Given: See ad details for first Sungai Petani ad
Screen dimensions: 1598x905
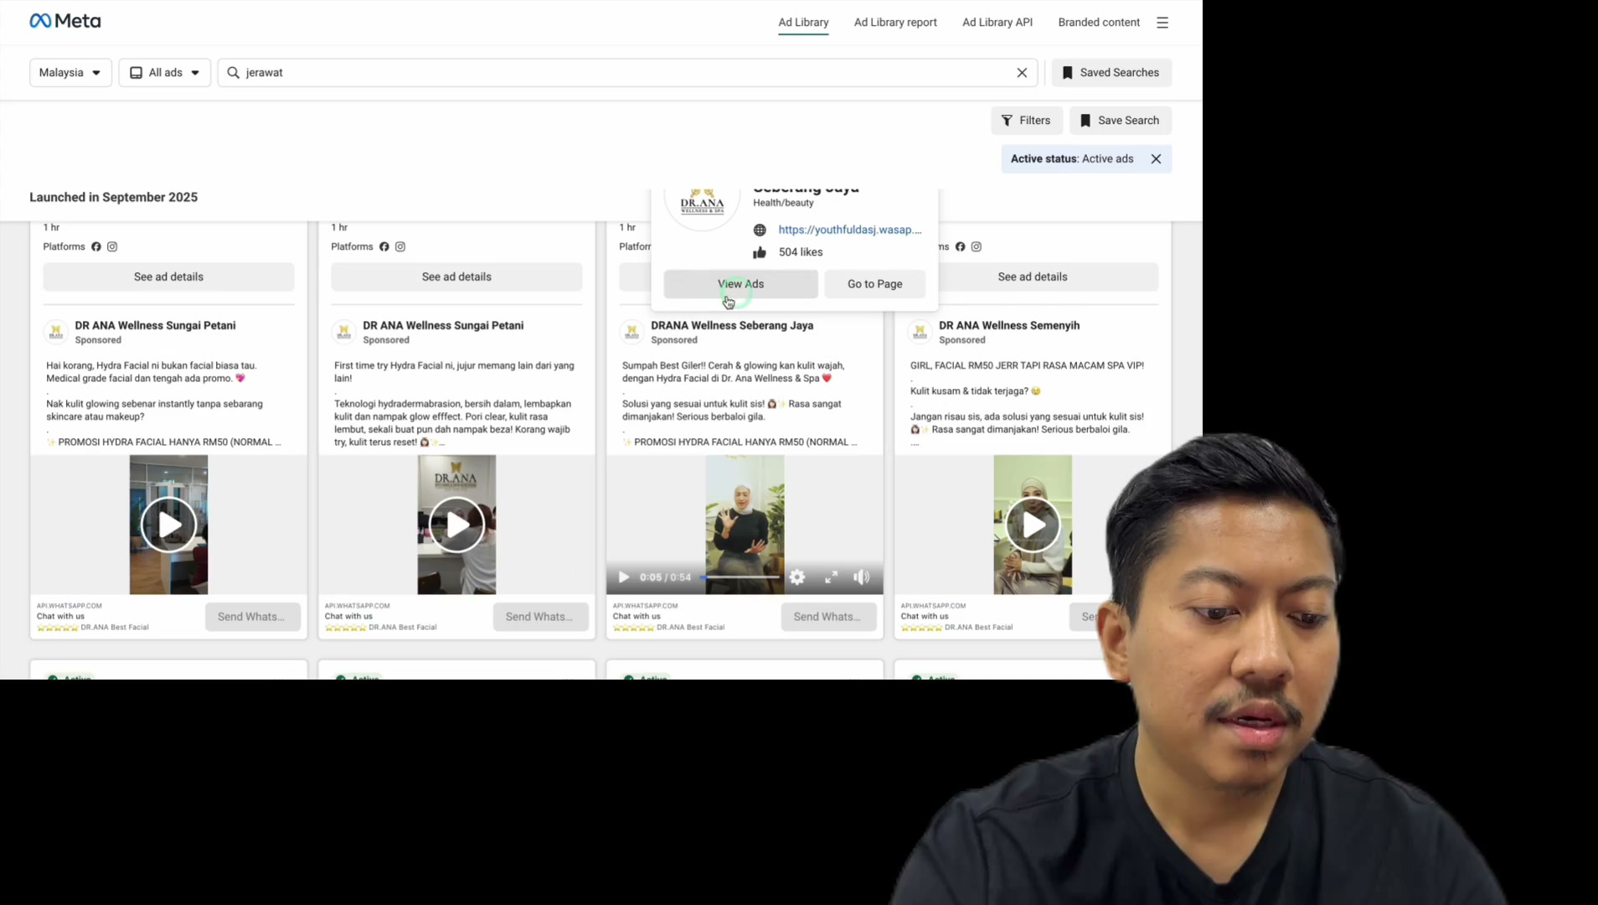Looking at the screenshot, I should (168, 277).
